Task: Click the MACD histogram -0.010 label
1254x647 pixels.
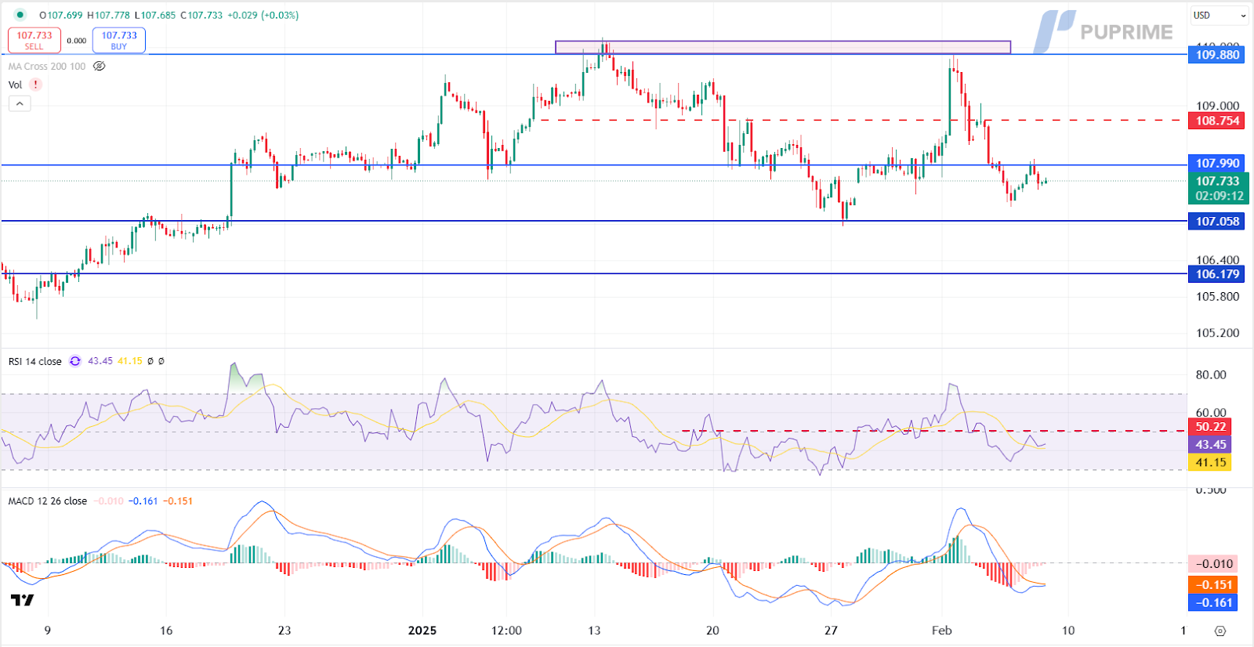Action: click(1214, 564)
